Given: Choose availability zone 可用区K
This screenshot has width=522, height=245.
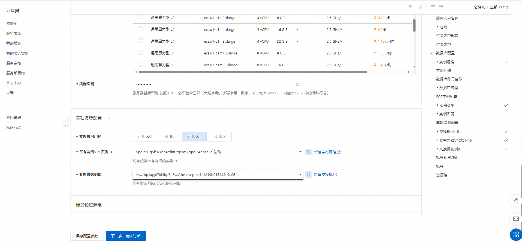Looking at the screenshot, I should pos(219,136).
